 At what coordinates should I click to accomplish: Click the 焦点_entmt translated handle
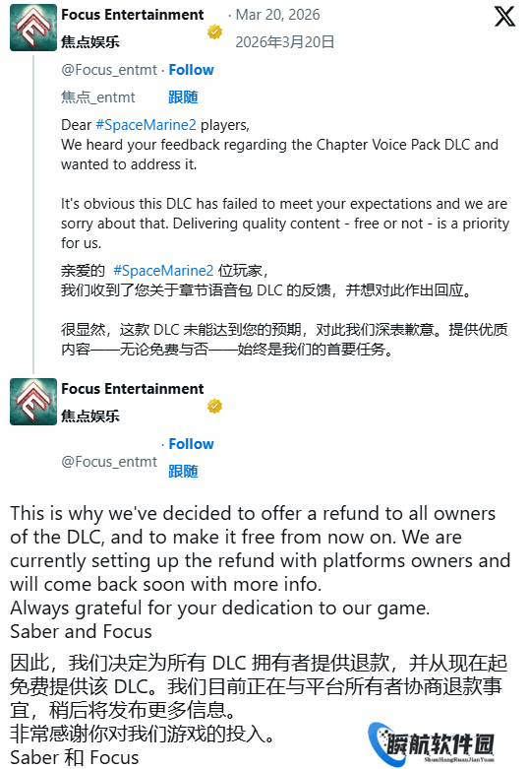[x=98, y=97]
